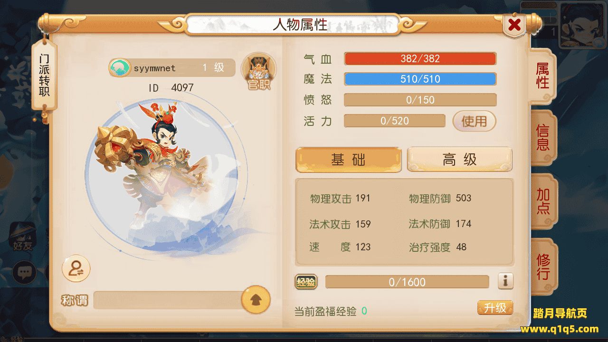
Task: Click the 升级 level up button
Action: pos(495,308)
